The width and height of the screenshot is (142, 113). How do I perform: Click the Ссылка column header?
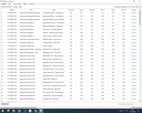[134, 10]
